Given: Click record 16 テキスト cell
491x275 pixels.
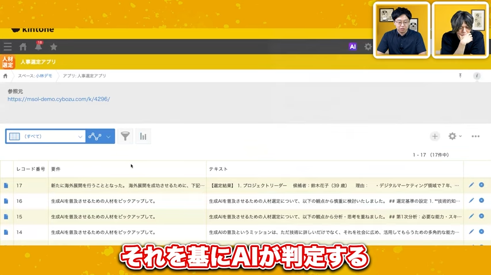Looking at the screenshot, I should coord(335,201).
